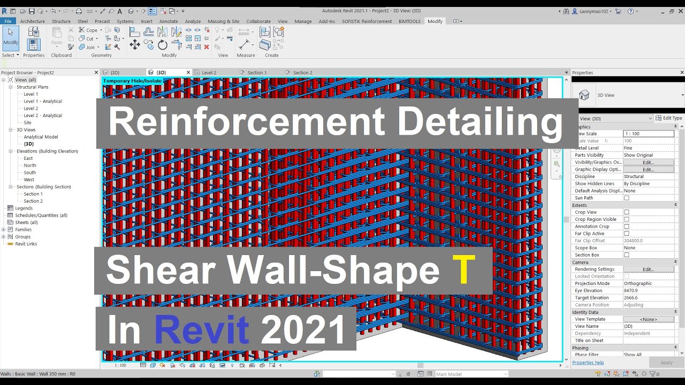
Task: Click the Text 'A' quick access icon
Action: [x=120, y=11]
